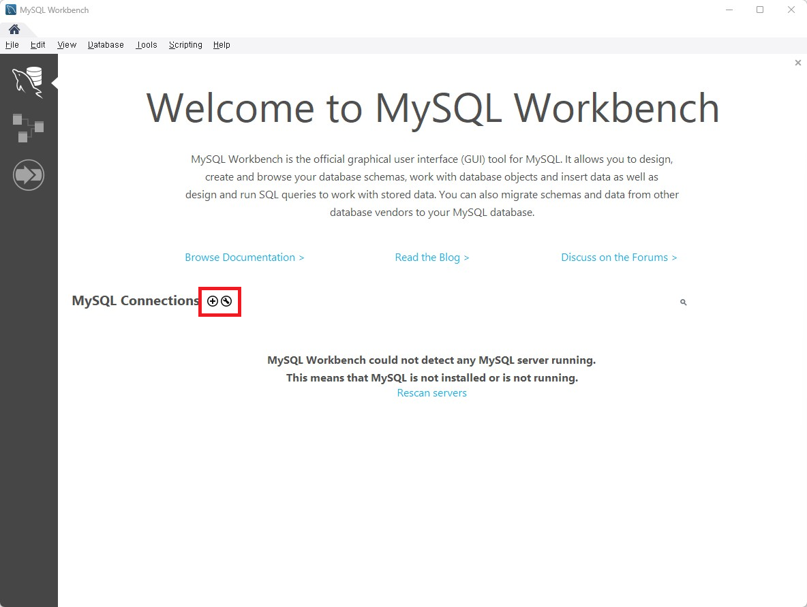Image resolution: width=807 pixels, height=607 pixels.
Task: Click the connections search magnifier icon
Action: tap(684, 302)
